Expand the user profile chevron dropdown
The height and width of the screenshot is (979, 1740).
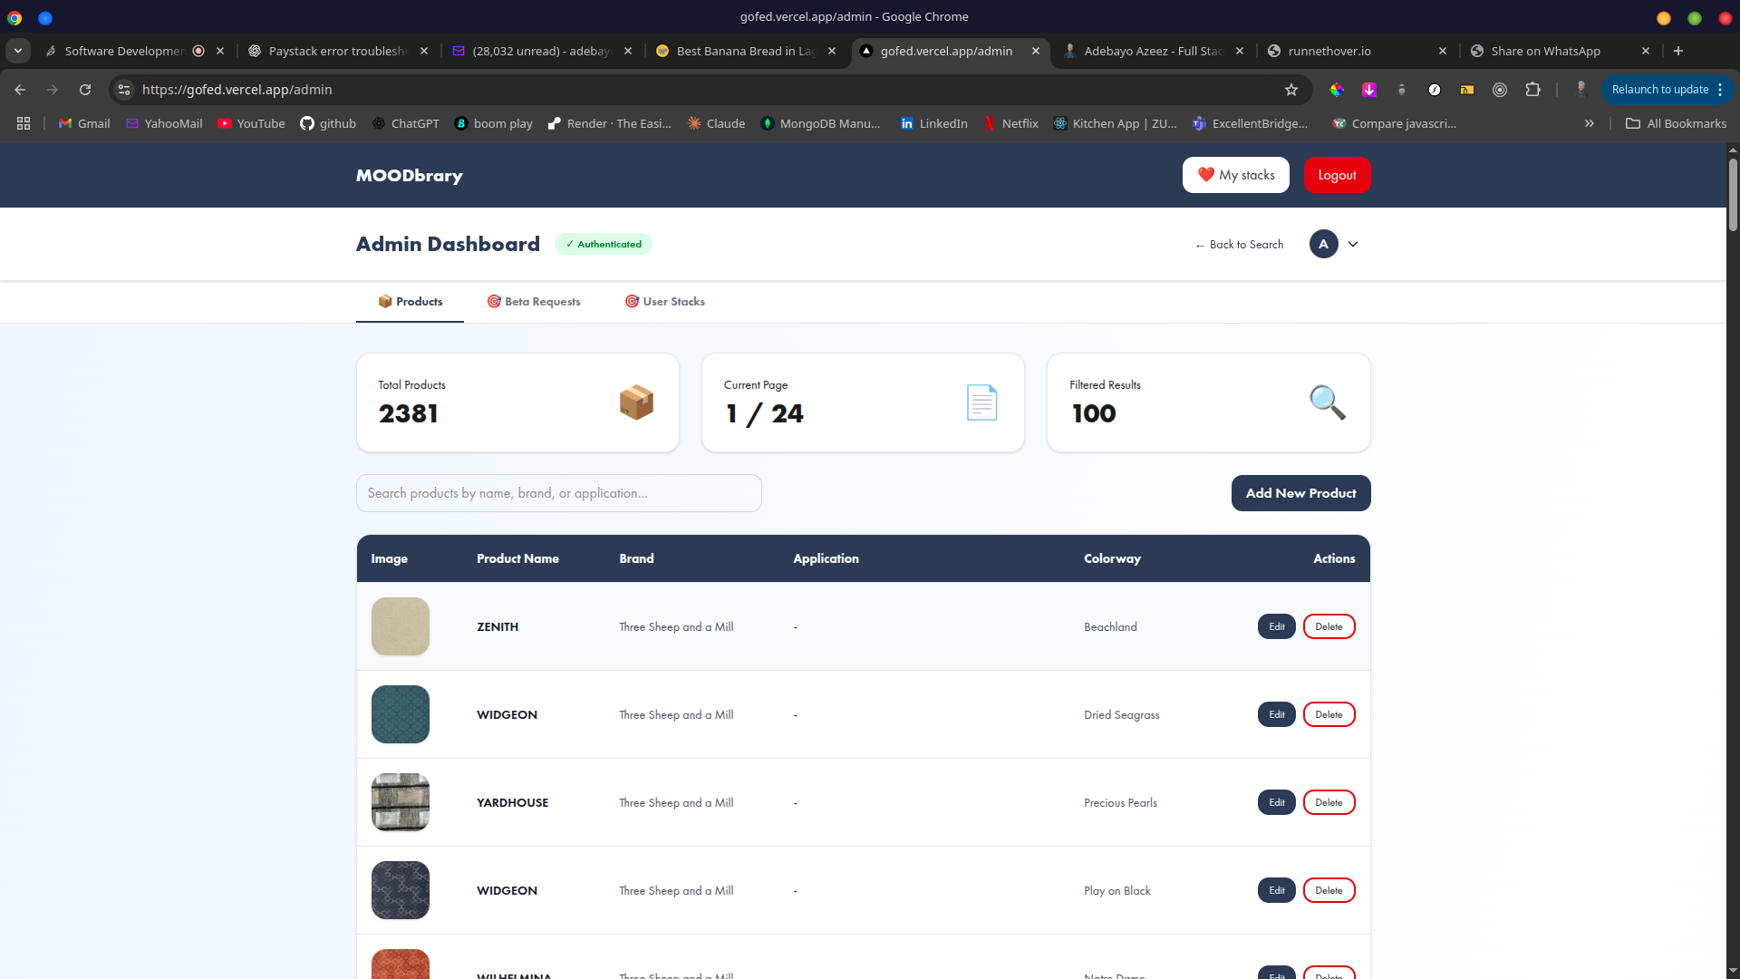coord(1353,244)
